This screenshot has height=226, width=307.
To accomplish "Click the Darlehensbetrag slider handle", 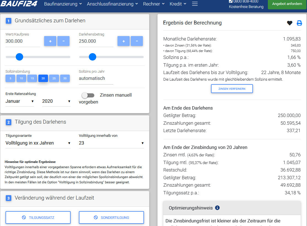I will (92, 57).
